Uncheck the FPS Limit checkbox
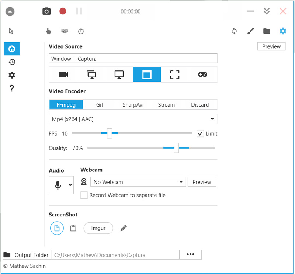The width and height of the screenshot is (295, 274). [x=200, y=133]
